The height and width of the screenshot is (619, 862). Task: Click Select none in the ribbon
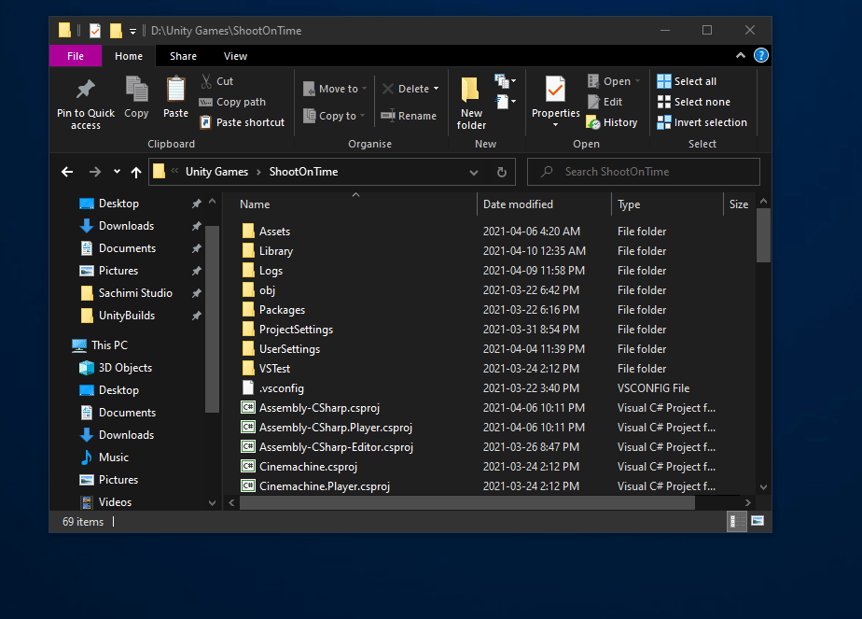click(694, 102)
